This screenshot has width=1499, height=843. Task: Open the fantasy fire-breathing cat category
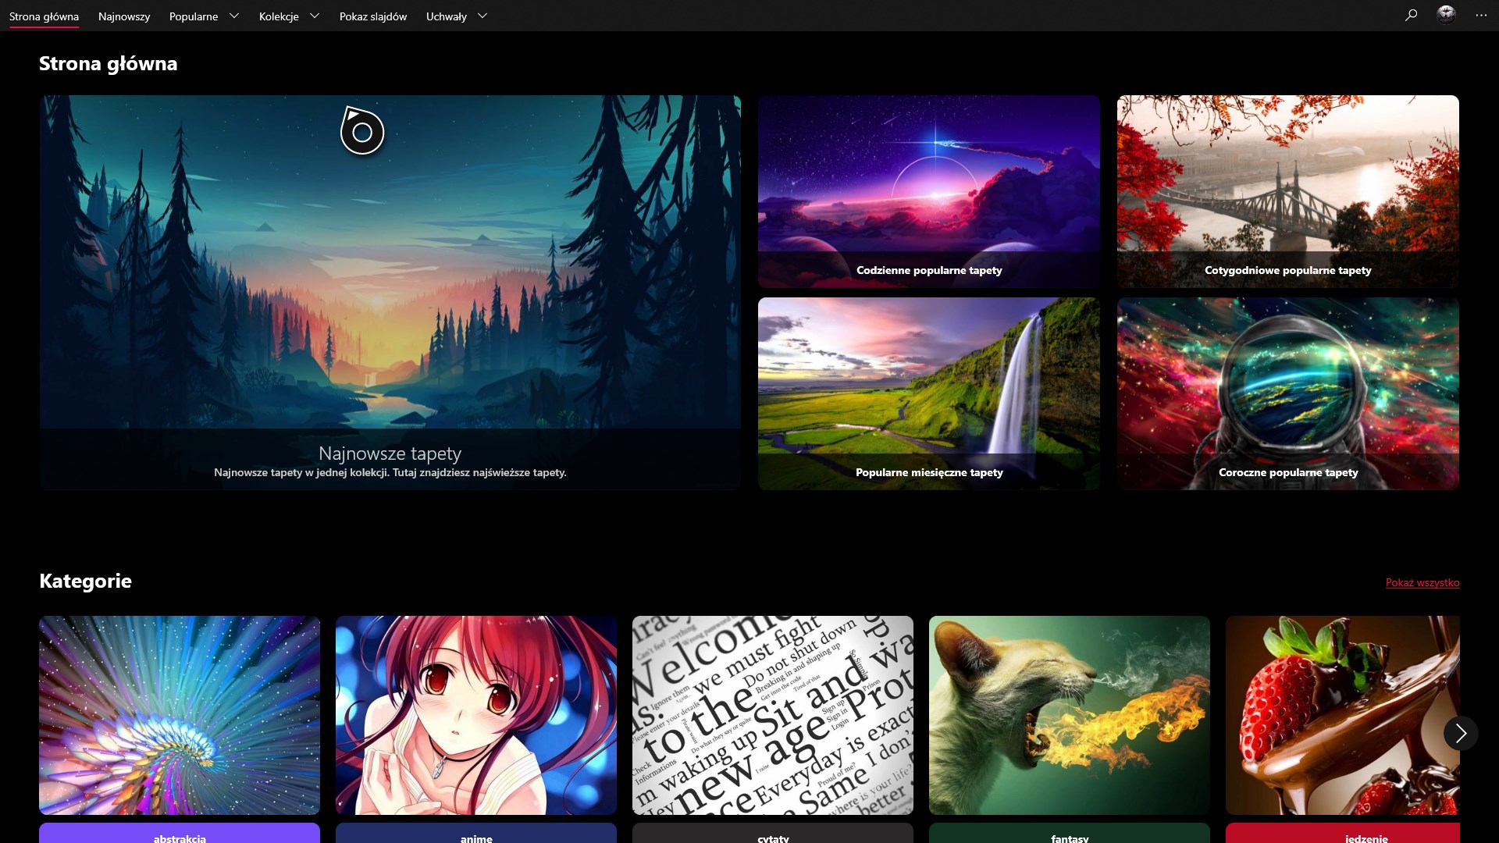[1069, 715]
